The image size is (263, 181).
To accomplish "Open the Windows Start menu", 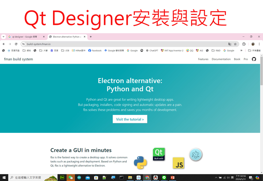I will click(4, 178).
